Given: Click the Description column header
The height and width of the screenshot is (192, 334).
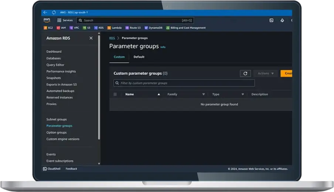Looking at the screenshot, I should click(260, 94).
